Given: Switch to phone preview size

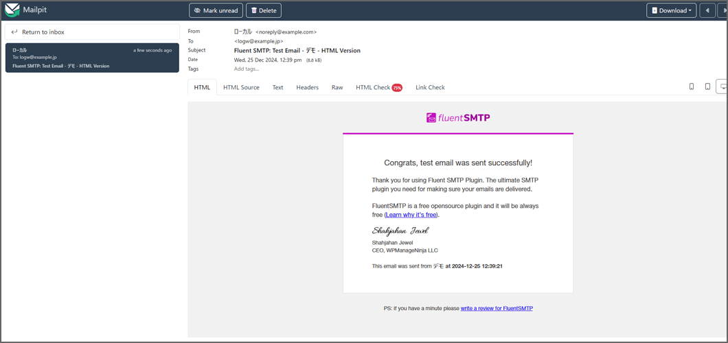Looking at the screenshot, I should pos(691,86).
